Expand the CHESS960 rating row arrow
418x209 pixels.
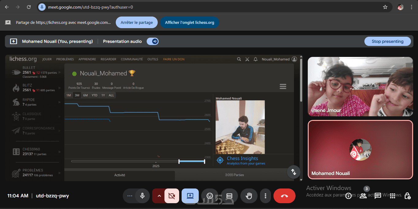60,152
